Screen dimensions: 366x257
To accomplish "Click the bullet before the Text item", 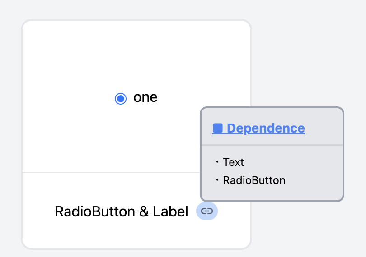I will (217, 162).
